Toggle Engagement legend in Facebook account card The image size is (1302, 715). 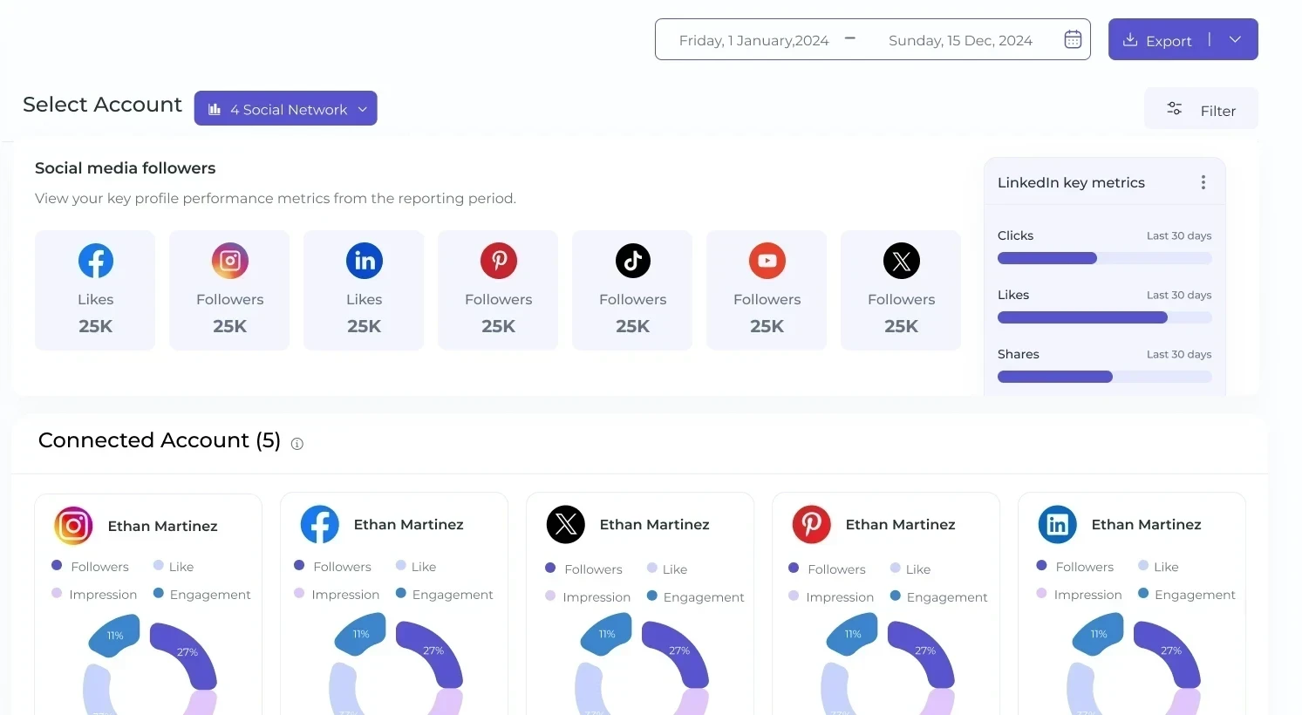[x=444, y=594]
